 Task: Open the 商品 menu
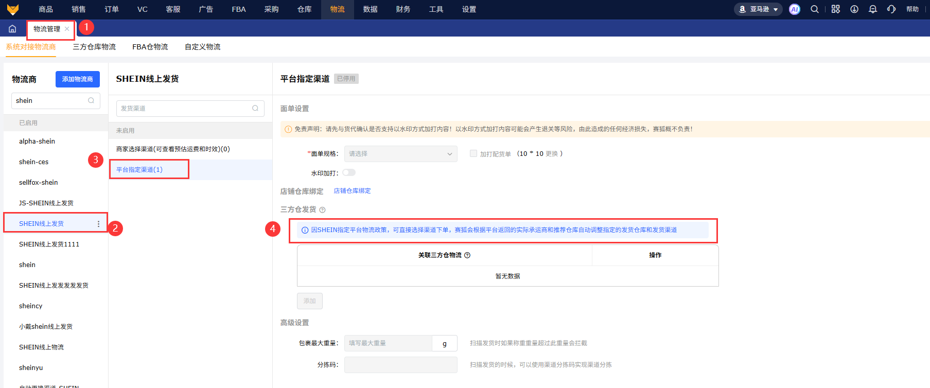46,9
